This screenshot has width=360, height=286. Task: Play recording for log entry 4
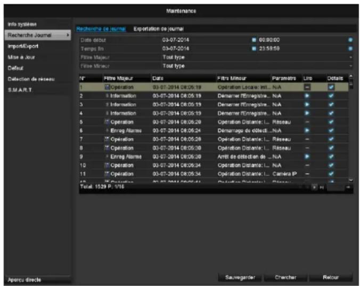[x=307, y=113]
